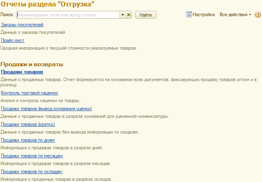Viewport: 262px width, 182px height.
Task: Click description about оснований для уцененной номенклатуры
Action: point(85,116)
